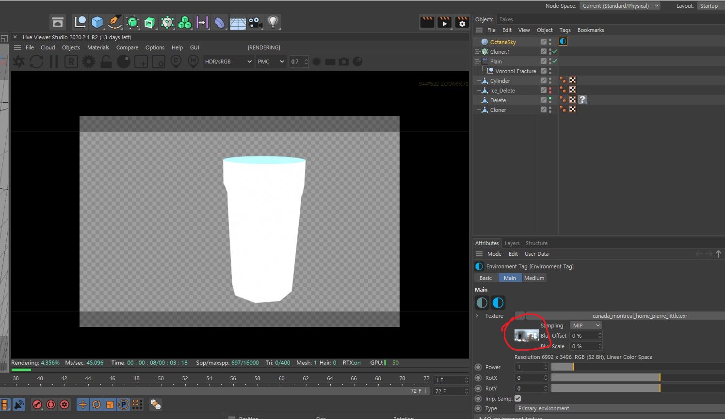
Task: Adjust the RotX slider
Action: [638, 378]
